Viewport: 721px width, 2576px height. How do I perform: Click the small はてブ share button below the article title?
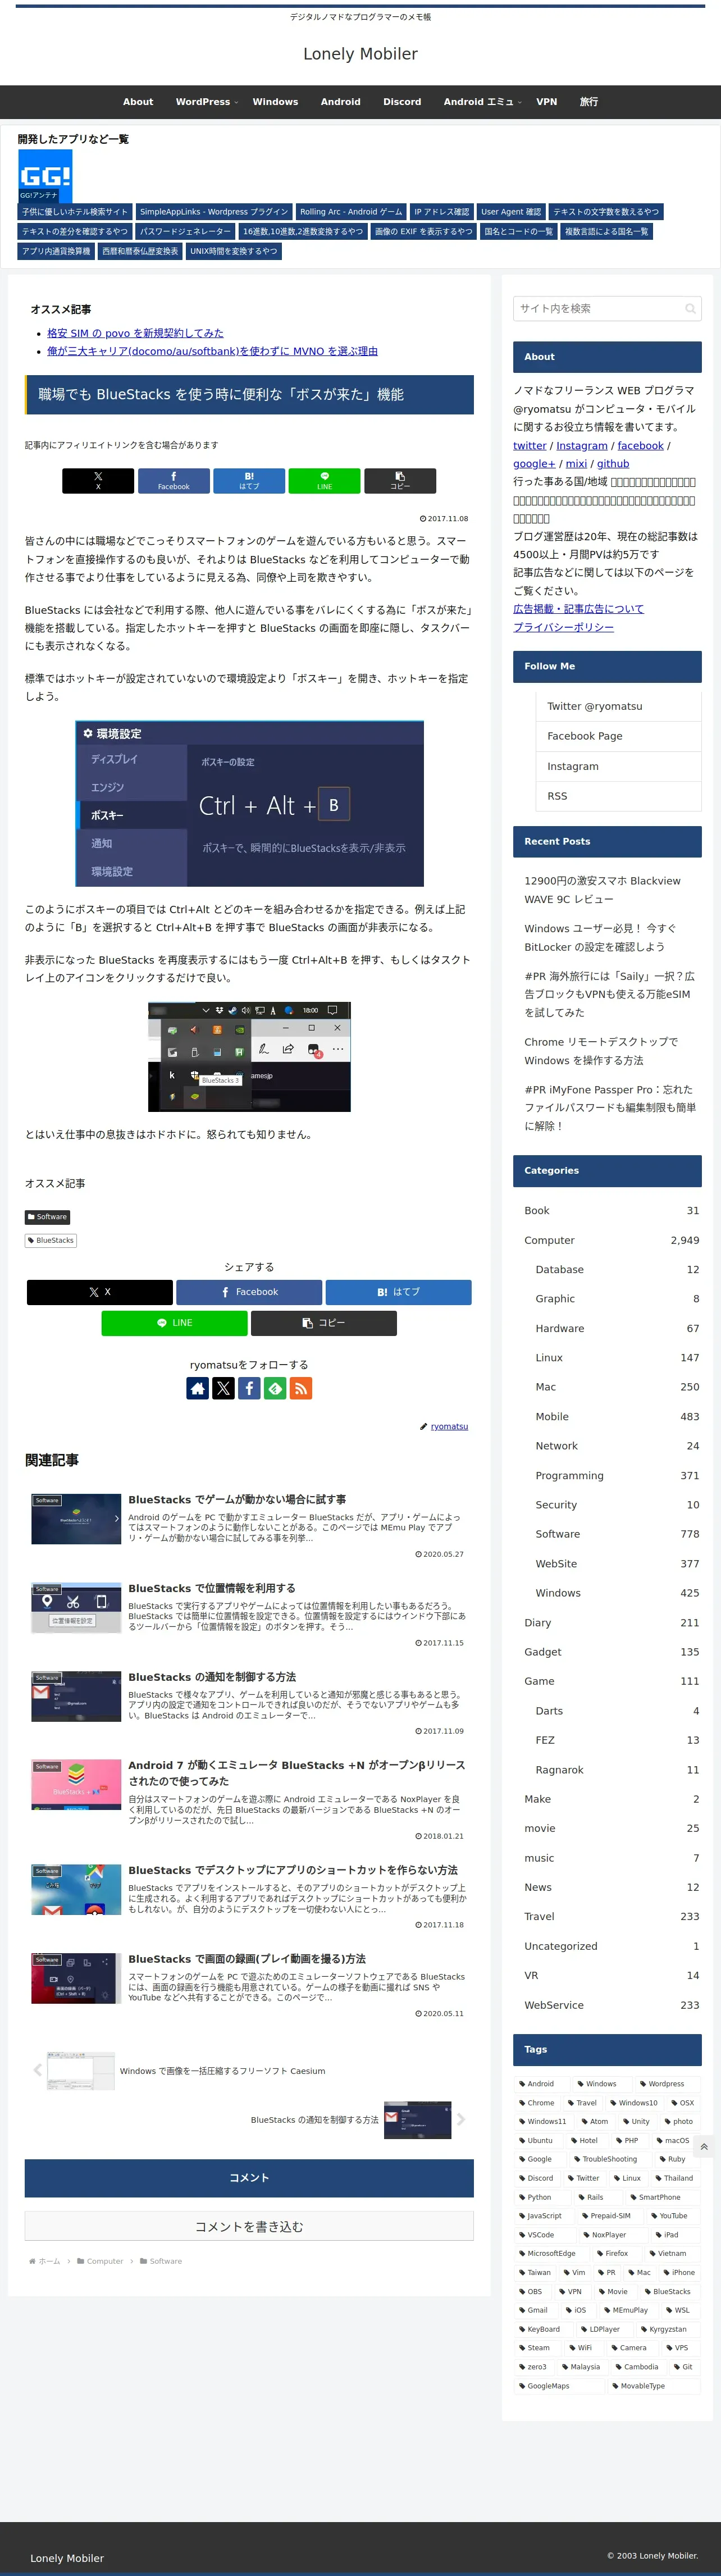coord(249,481)
